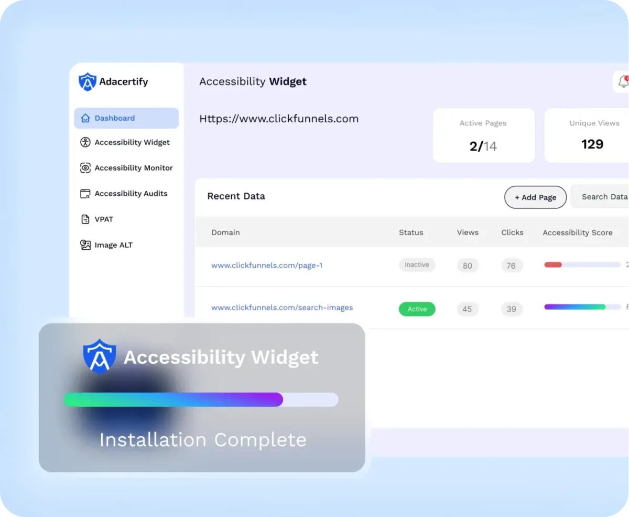This screenshot has height=517, width=629.
Task: Click the + Add Page button
Action: tap(535, 197)
